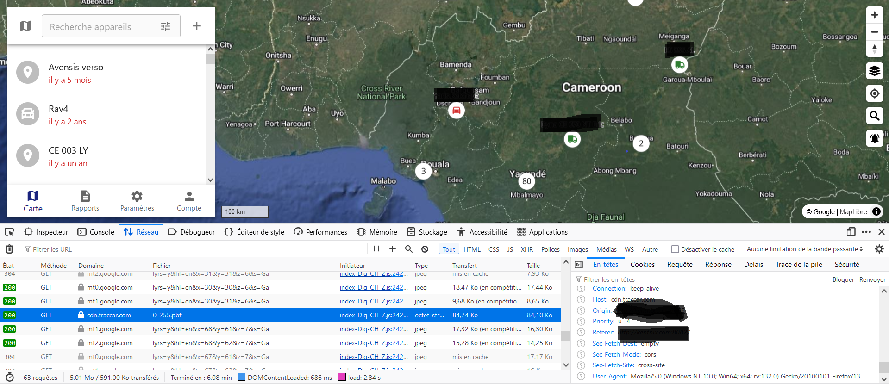The width and height of the screenshot is (889, 384).
Task: Click the green truck marker near Belabo
Action: [572, 139]
